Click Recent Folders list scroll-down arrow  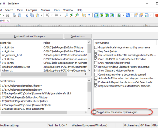89,109
